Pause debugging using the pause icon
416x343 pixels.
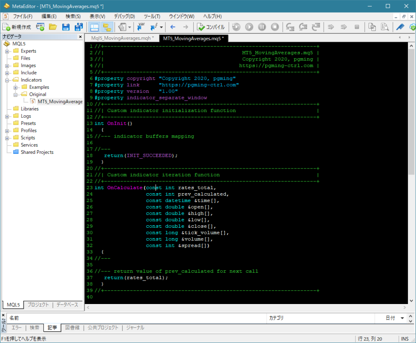tap(262, 27)
